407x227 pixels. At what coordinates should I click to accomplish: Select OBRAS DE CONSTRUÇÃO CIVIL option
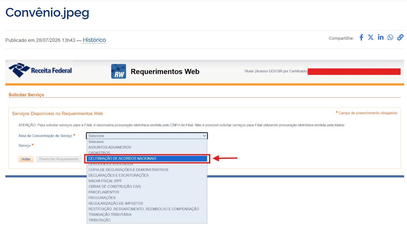coord(147,186)
